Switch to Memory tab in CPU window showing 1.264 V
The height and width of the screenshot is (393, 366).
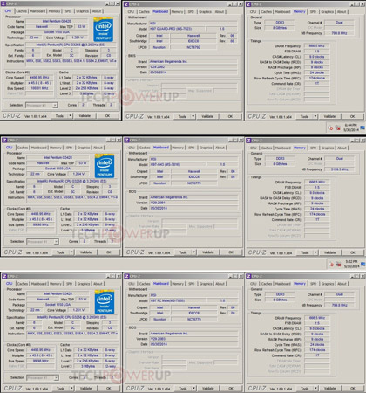tap(56, 148)
